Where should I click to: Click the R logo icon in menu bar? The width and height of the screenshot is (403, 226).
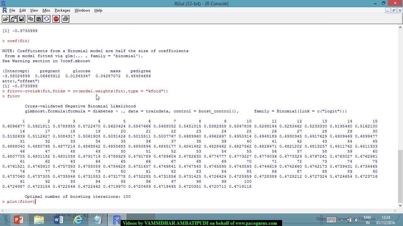click(x=4, y=10)
